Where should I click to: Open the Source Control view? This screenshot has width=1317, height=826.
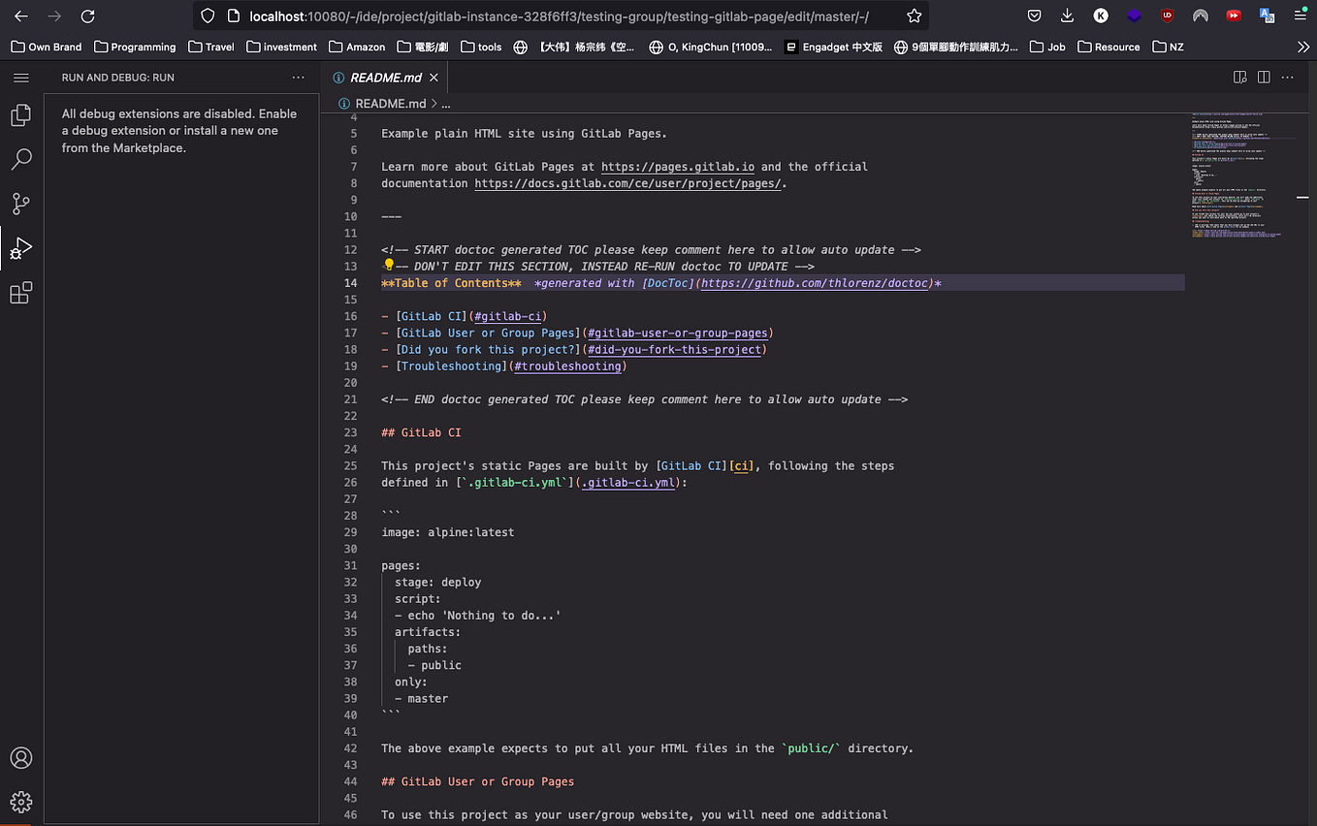(x=21, y=204)
